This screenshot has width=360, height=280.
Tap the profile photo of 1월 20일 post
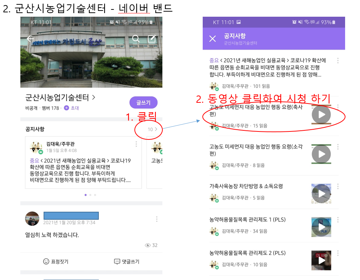coord(32,219)
